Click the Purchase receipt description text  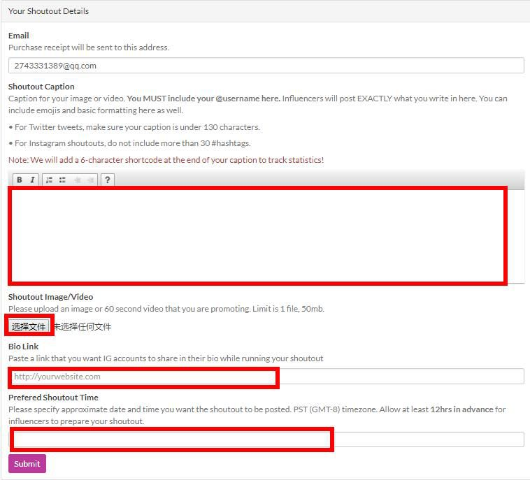(89, 48)
